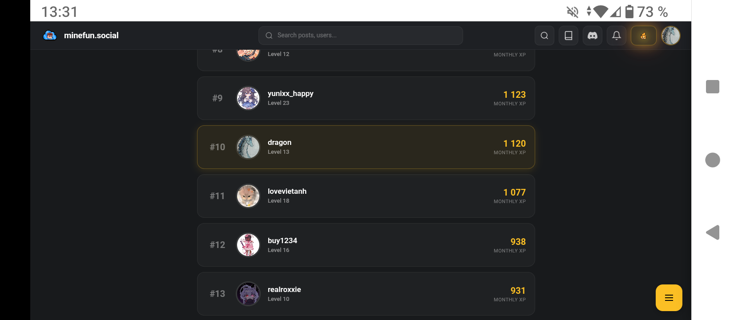Open buy1234's profile name

[282, 240]
